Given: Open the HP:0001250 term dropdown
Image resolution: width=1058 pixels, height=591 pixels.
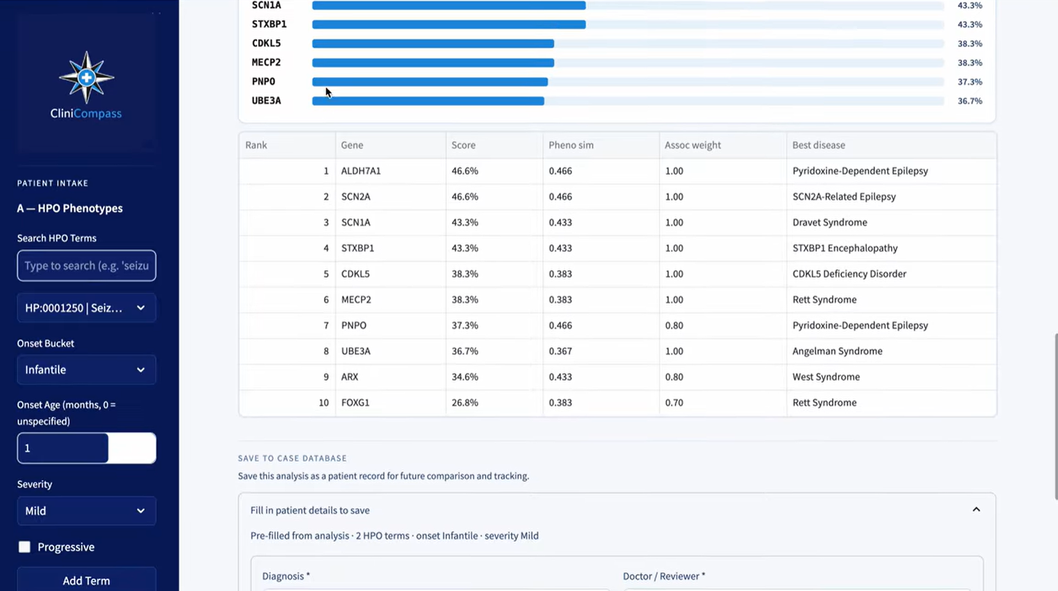Looking at the screenshot, I should [x=87, y=308].
